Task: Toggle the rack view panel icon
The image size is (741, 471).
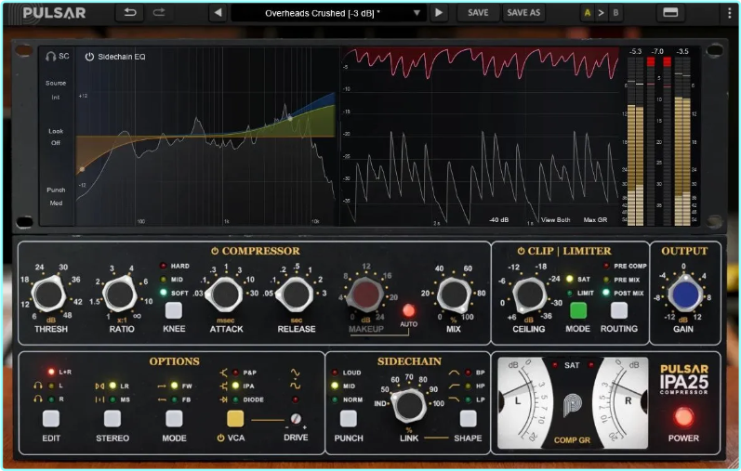Action: pyautogui.click(x=670, y=12)
